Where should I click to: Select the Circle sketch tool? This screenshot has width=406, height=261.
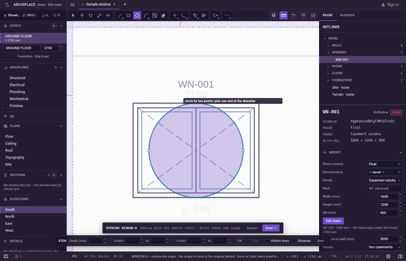137,15
